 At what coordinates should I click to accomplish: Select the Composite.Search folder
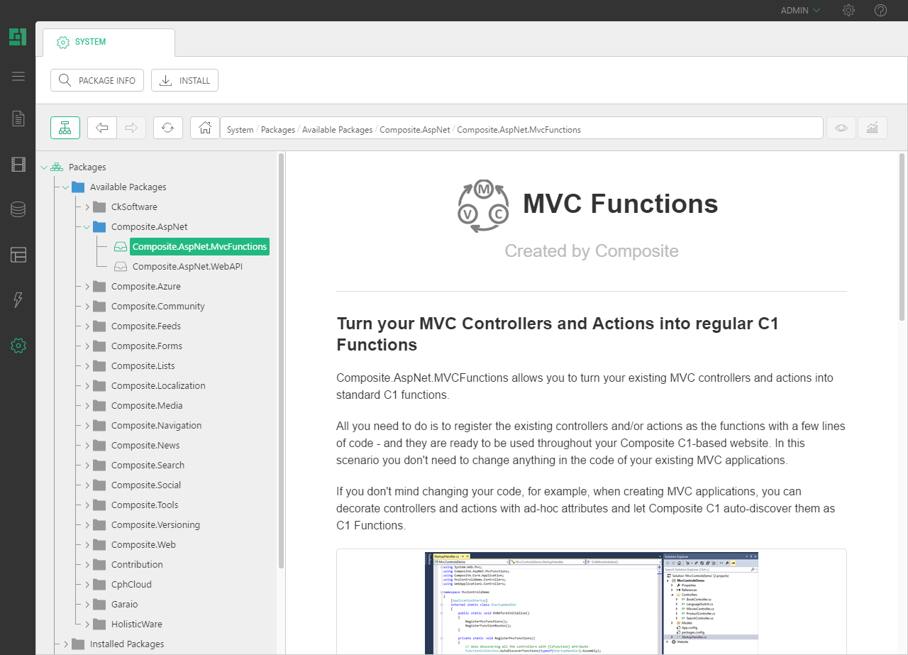click(x=148, y=466)
